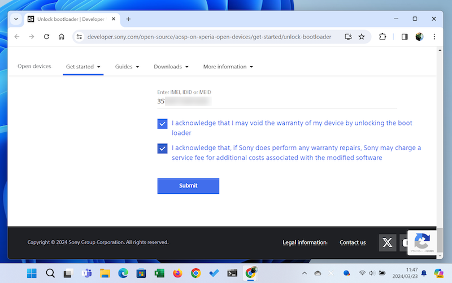Open the Chrome three-dot menu
This screenshot has width=452, height=283.
tap(434, 37)
